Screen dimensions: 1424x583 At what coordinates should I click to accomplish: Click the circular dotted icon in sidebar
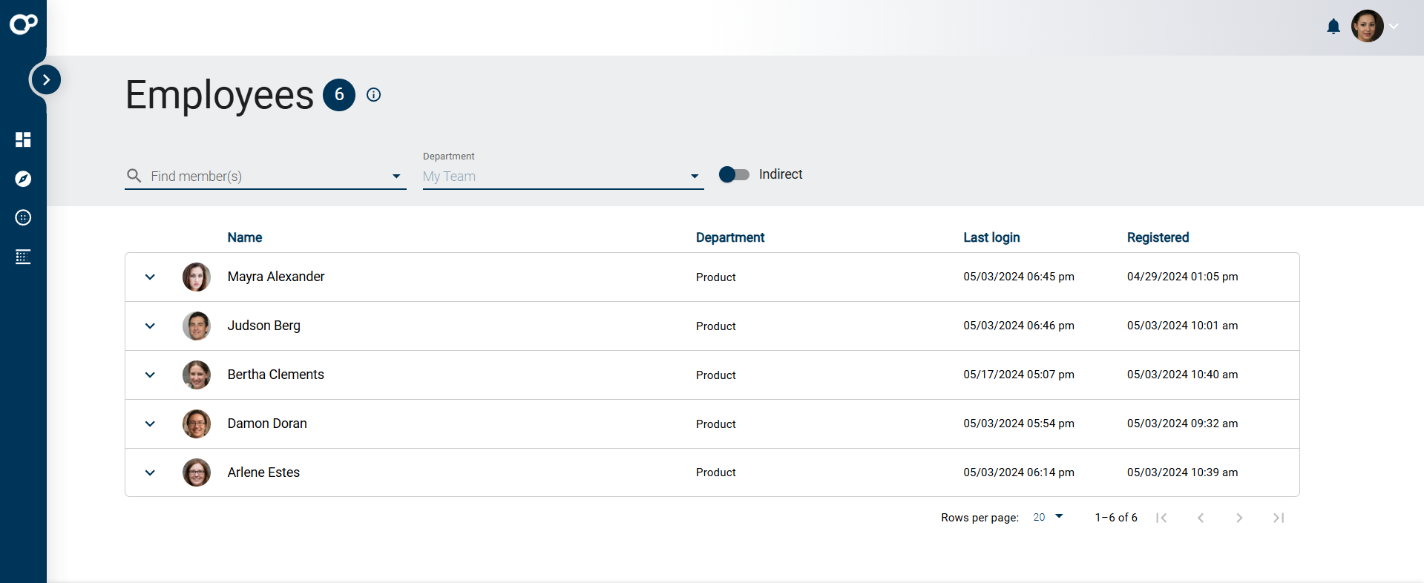pos(23,217)
